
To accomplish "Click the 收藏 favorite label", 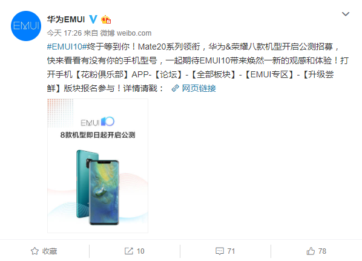I will (x=50, y=251).
